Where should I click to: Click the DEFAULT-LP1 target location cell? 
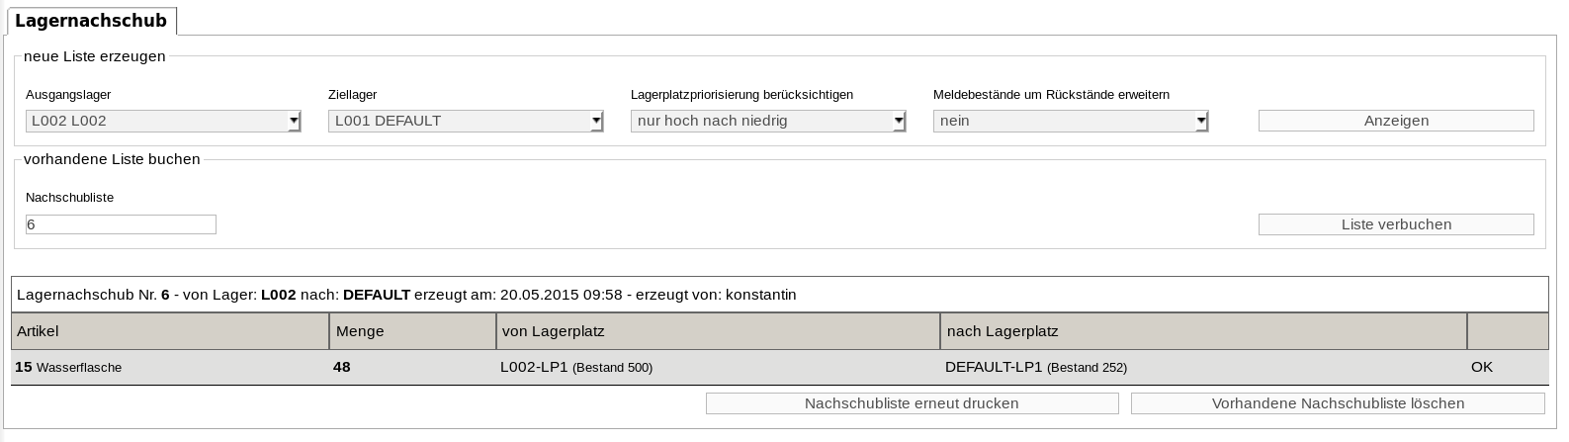(x=1204, y=367)
